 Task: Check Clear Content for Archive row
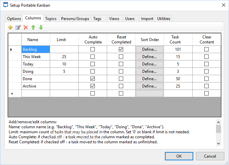206,86
